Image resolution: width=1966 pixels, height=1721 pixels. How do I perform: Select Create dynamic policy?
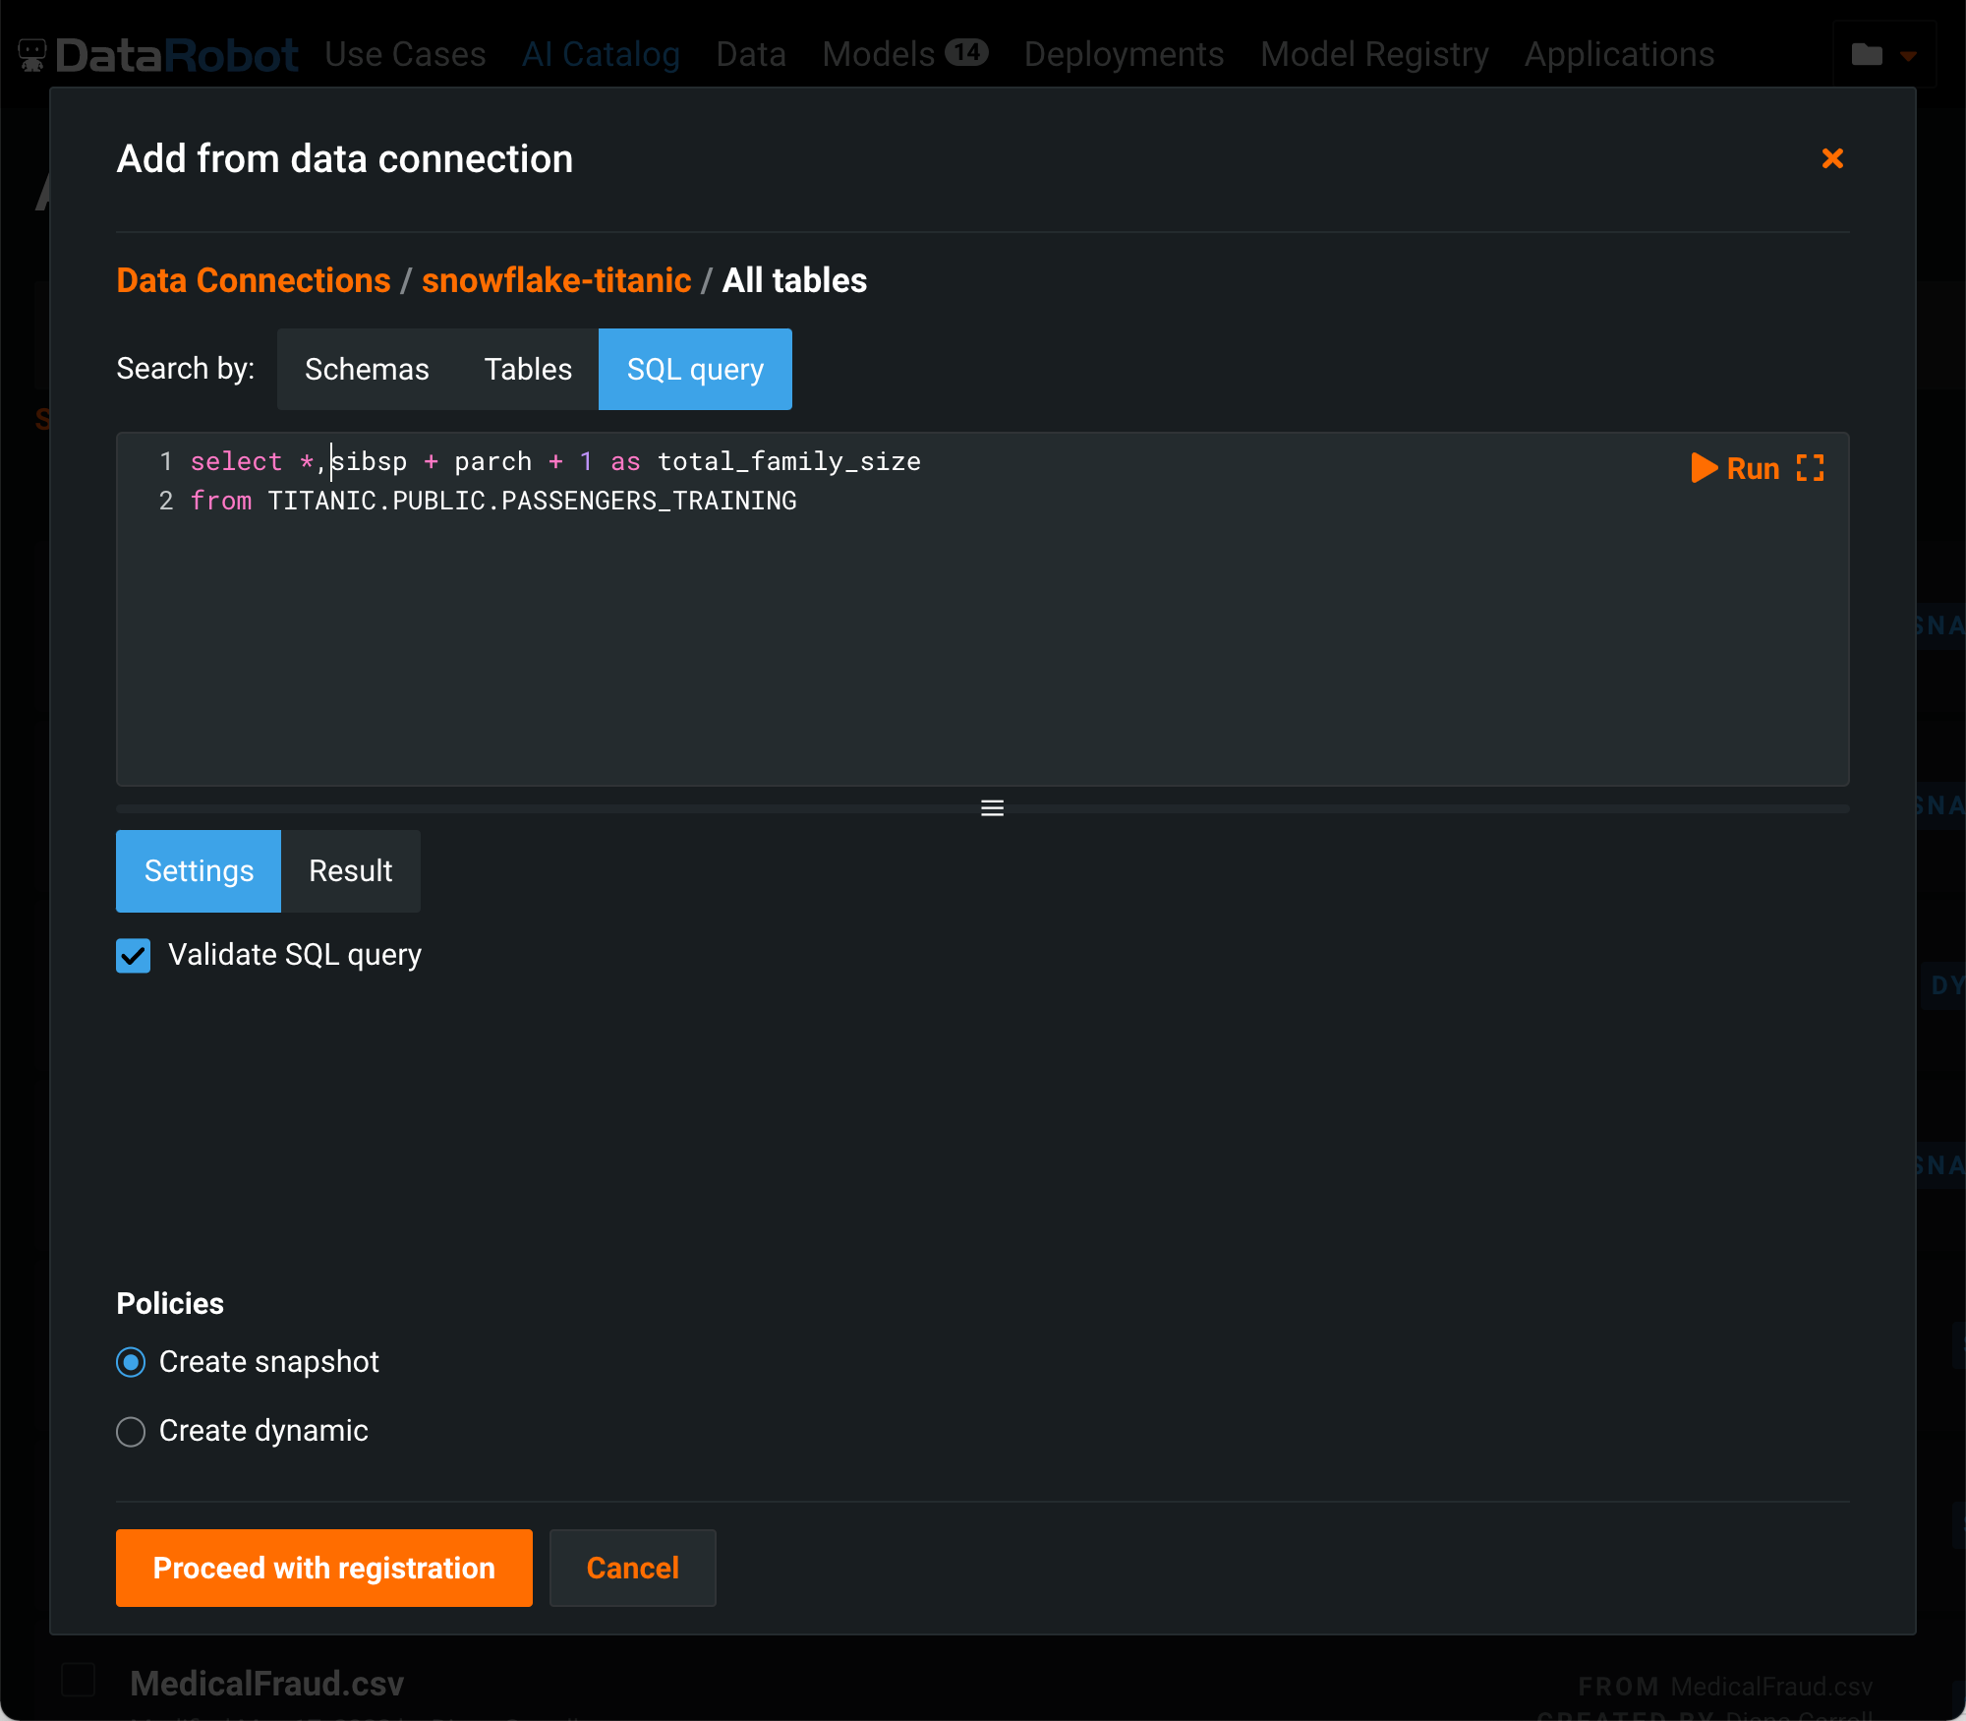(131, 1431)
